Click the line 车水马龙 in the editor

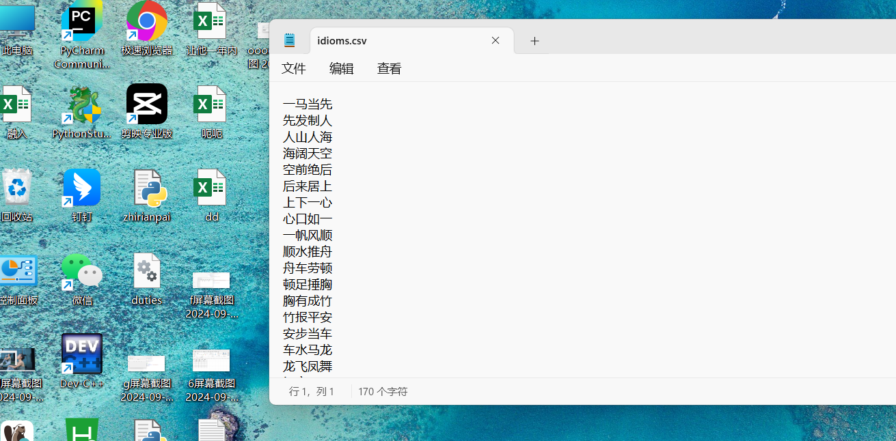[308, 350]
